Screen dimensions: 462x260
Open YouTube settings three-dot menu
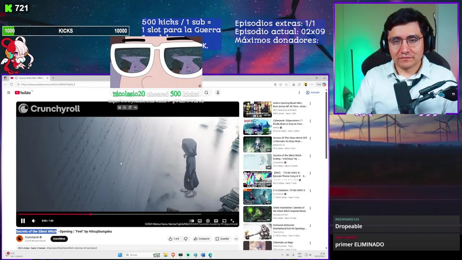[299, 93]
